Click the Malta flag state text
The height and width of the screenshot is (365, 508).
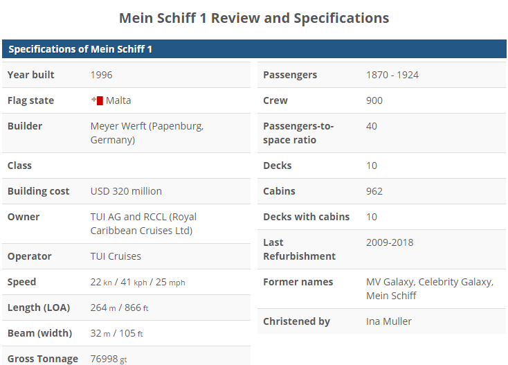(x=118, y=100)
